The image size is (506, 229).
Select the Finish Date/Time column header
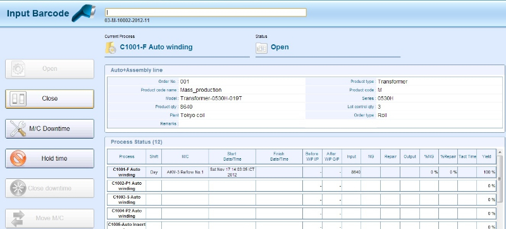point(279,157)
